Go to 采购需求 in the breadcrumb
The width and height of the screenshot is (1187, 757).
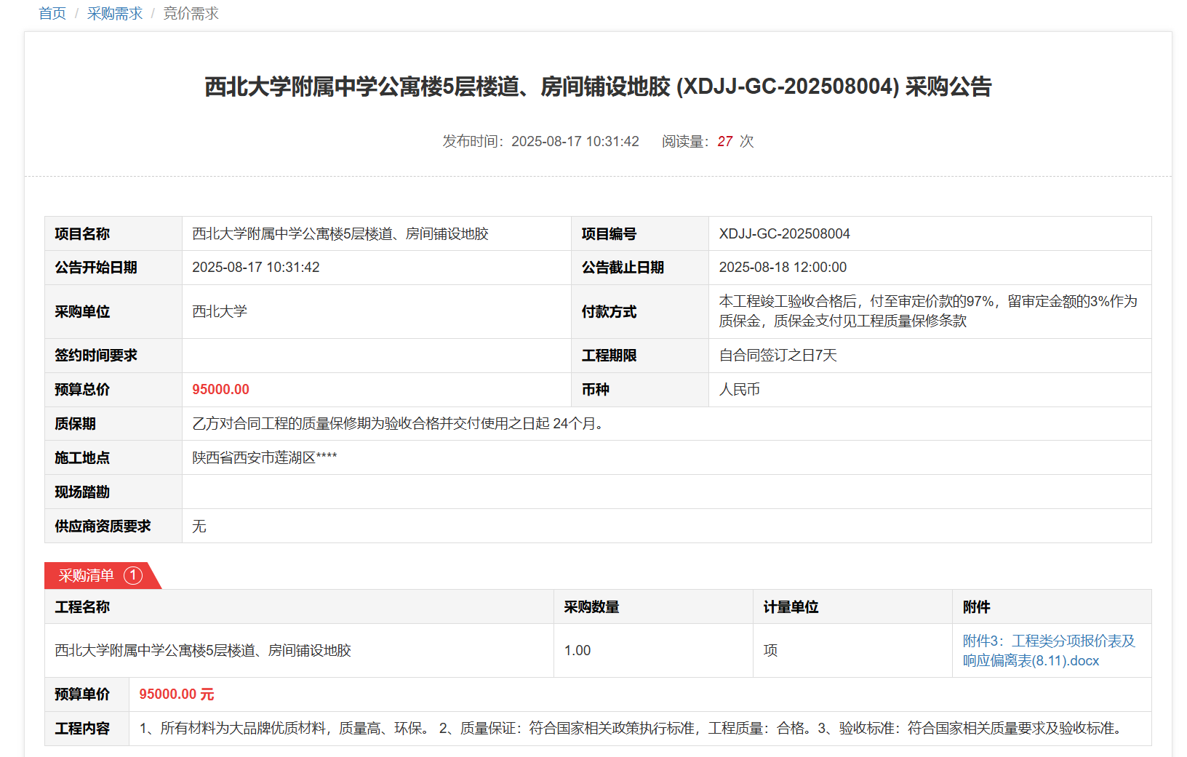[x=115, y=13]
